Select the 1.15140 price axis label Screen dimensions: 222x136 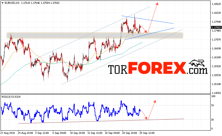[216, 84]
